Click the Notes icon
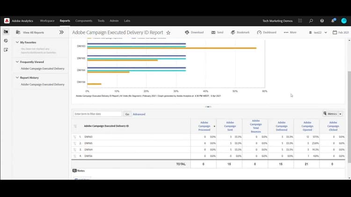Viewport: 351px width, 197px height. point(74,171)
